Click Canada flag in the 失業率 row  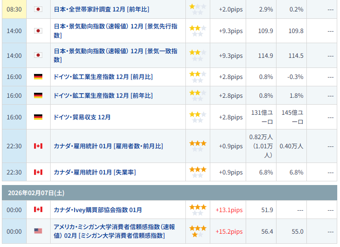38,172
